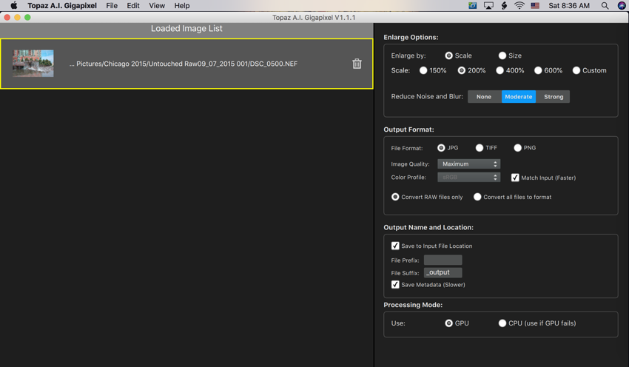
Task: Click the US flag input source icon
Action: pyautogui.click(x=535, y=6)
